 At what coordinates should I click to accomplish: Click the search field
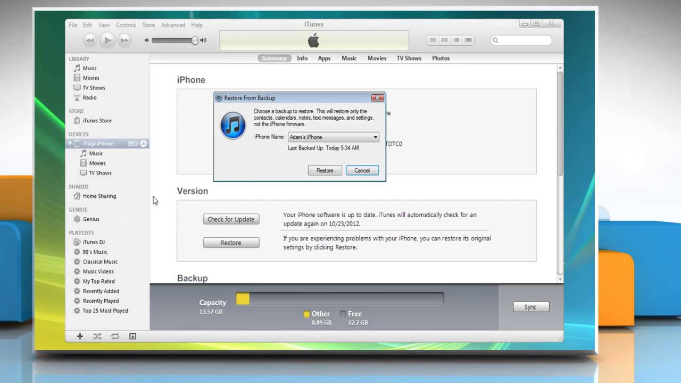pos(521,40)
